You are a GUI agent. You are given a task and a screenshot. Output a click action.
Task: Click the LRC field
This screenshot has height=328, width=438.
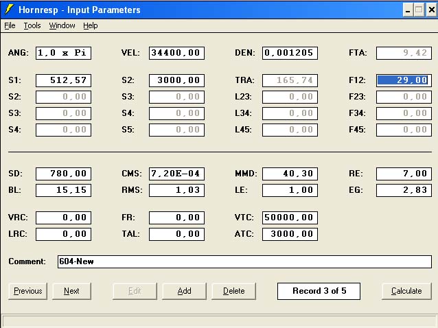[x=63, y=234]
